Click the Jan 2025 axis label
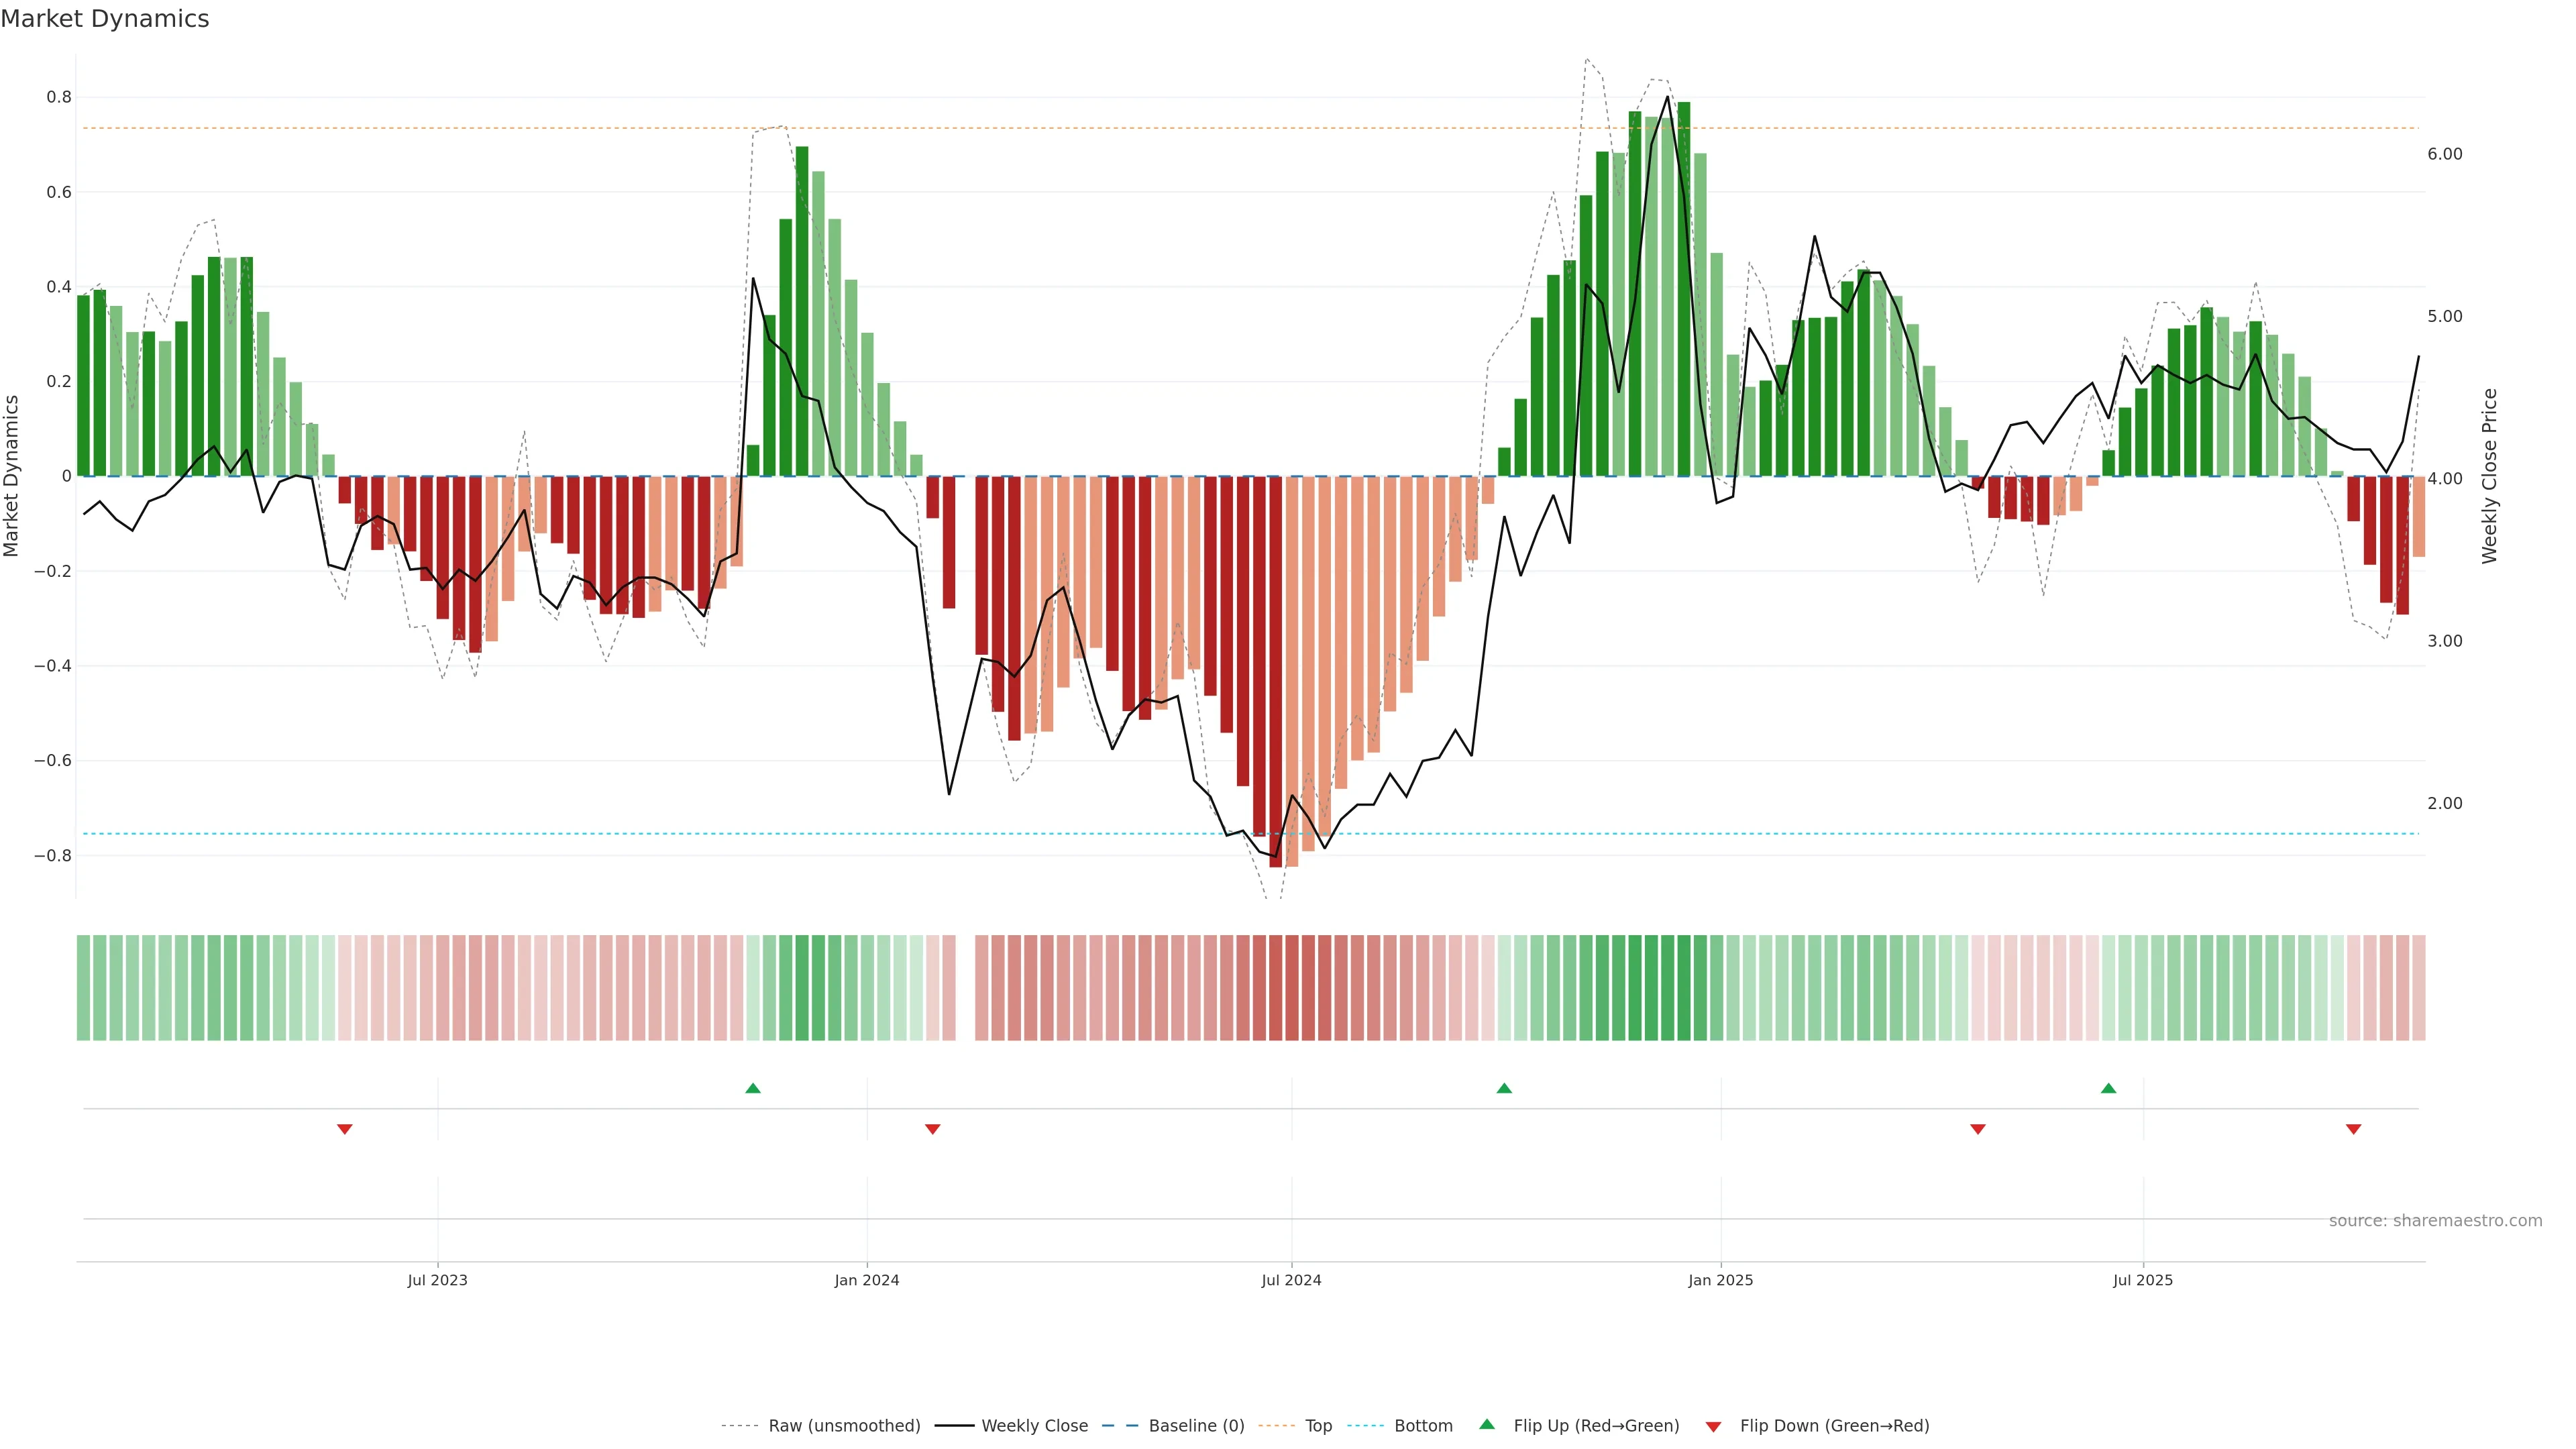The image size is (2576, 1449). tap(1720, 1280)
